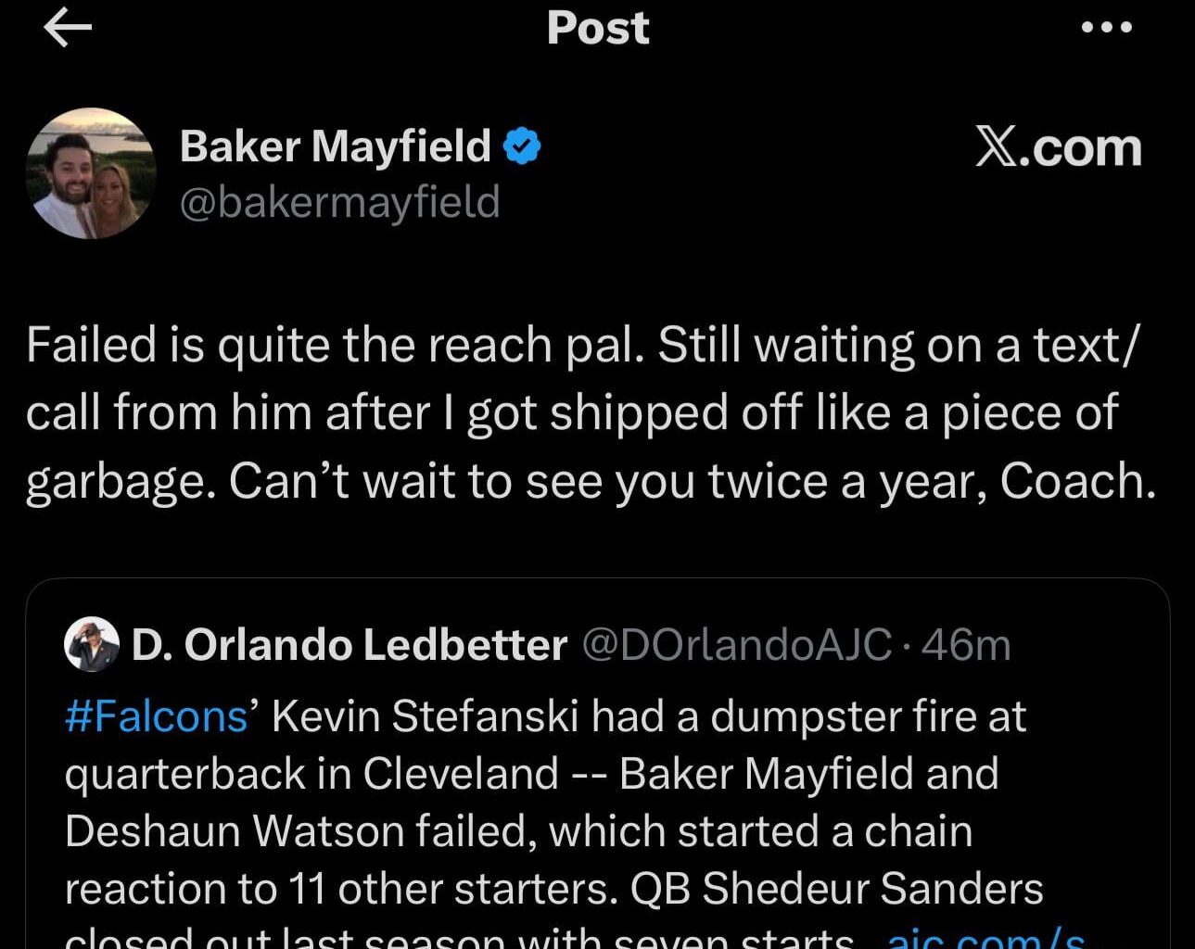Click the Post header title

(597, 28)
